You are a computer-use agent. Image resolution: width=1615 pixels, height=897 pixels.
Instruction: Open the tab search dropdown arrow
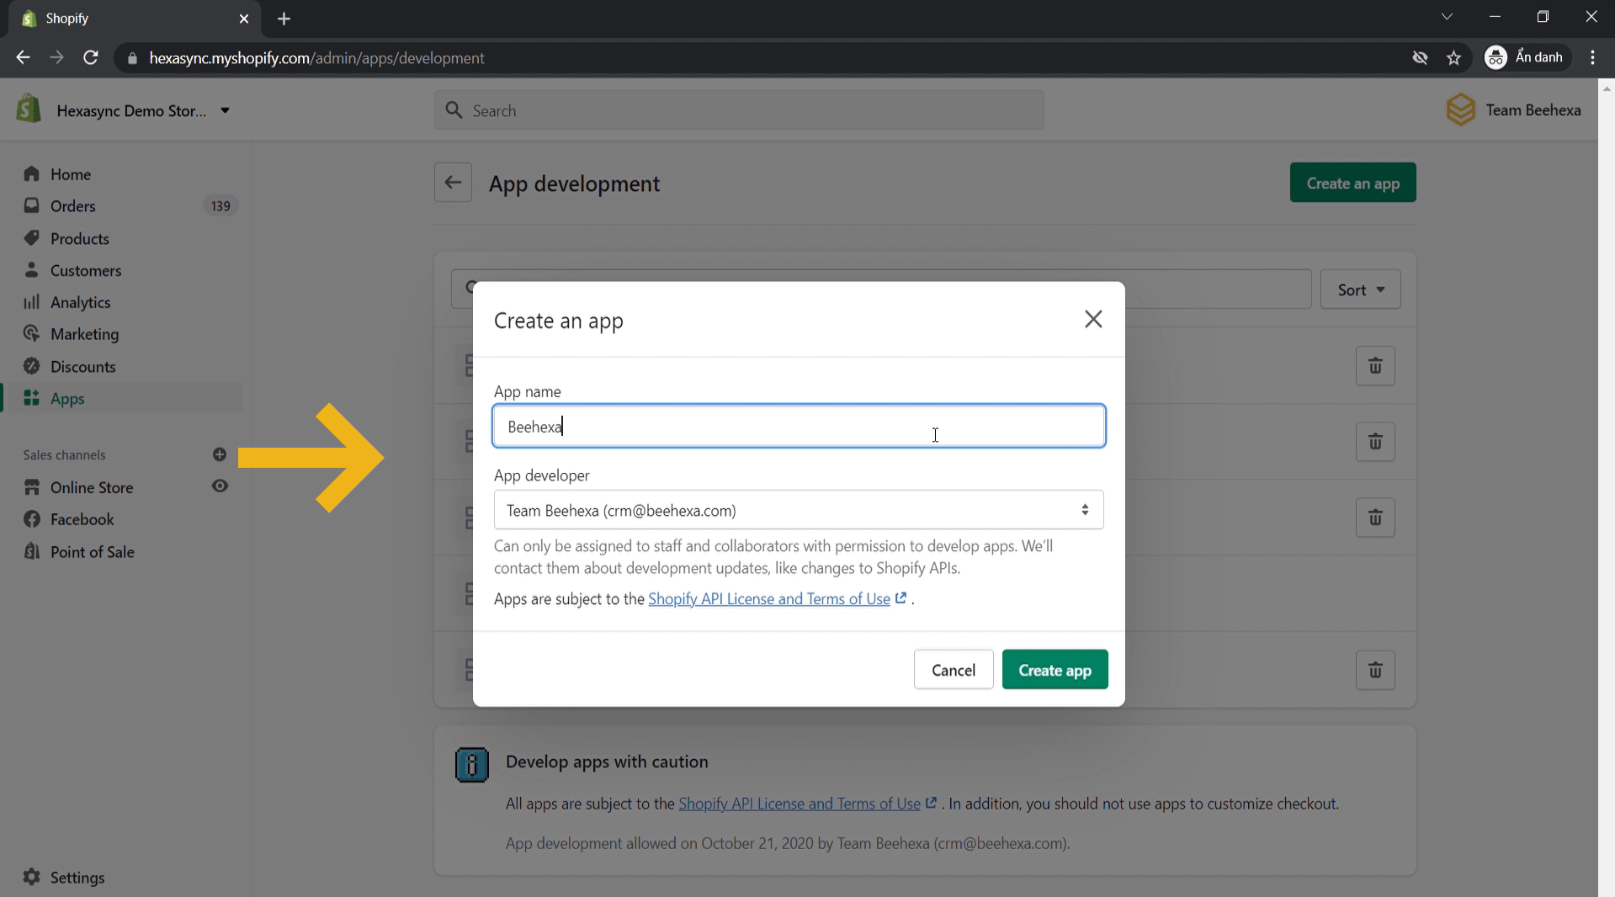[x=1447, y=17]
